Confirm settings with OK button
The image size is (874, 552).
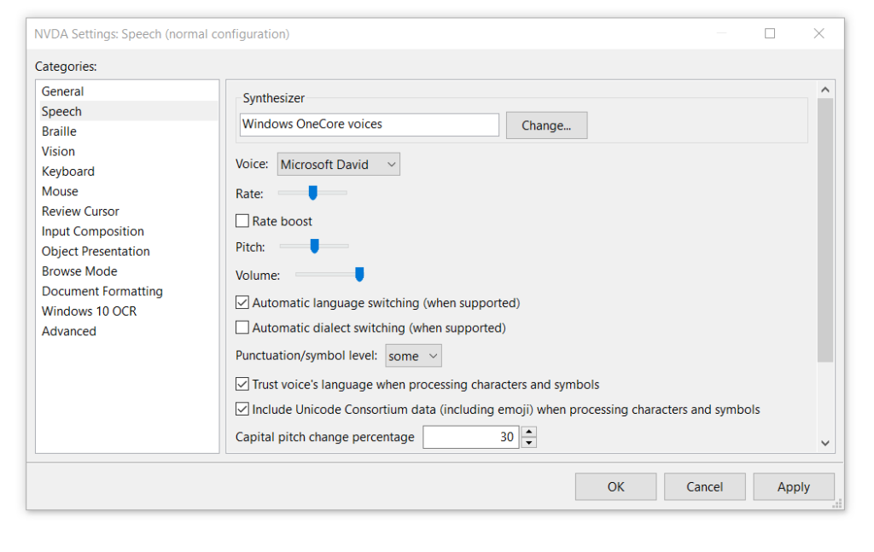click(x=615, y=487)
